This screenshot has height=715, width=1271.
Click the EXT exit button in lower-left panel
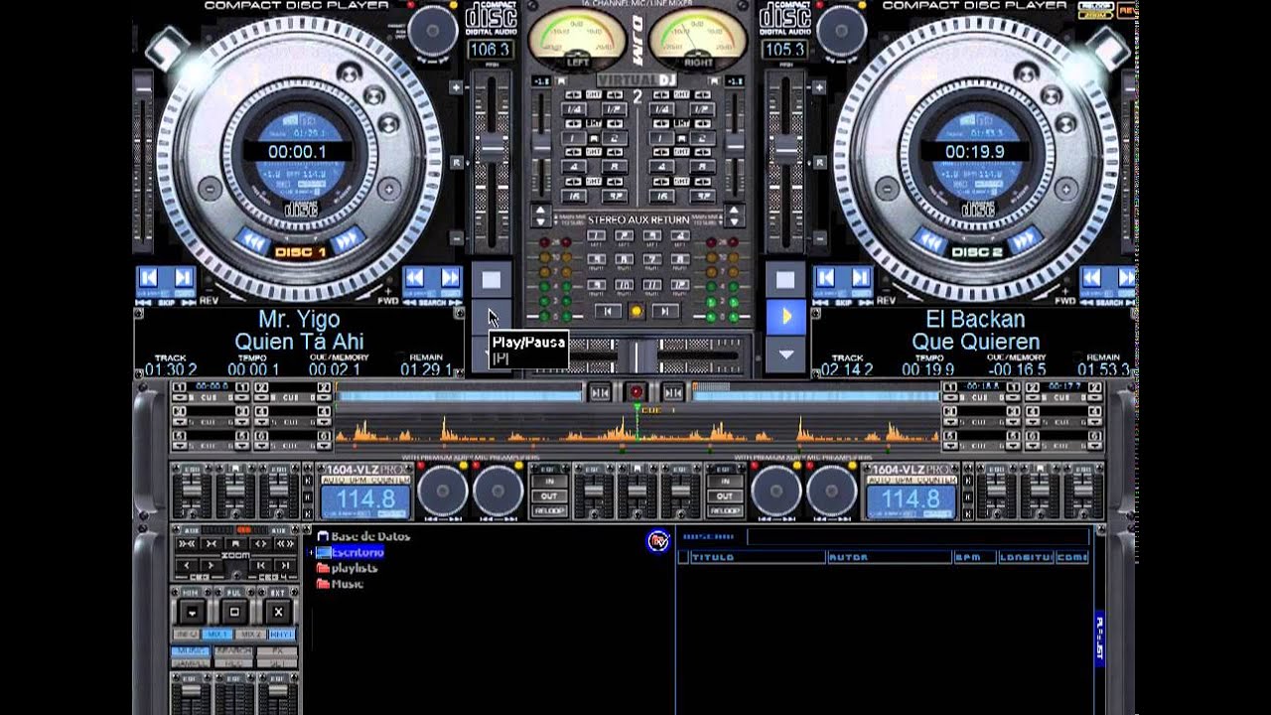(278, 612)
